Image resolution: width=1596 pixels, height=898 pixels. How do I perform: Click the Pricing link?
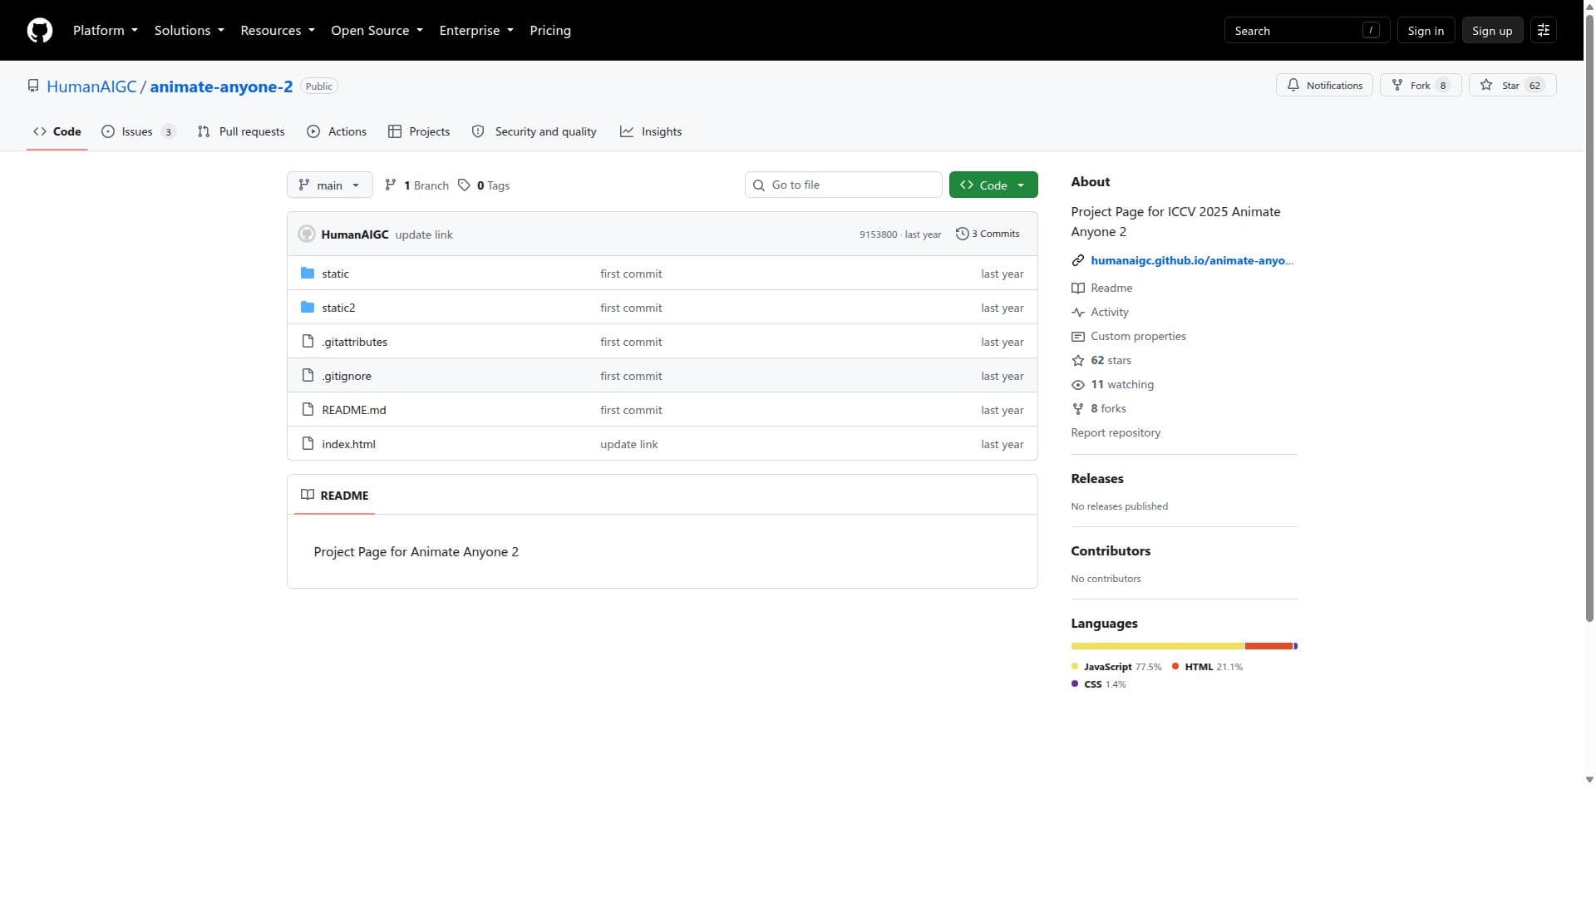[x=549, y=31]
